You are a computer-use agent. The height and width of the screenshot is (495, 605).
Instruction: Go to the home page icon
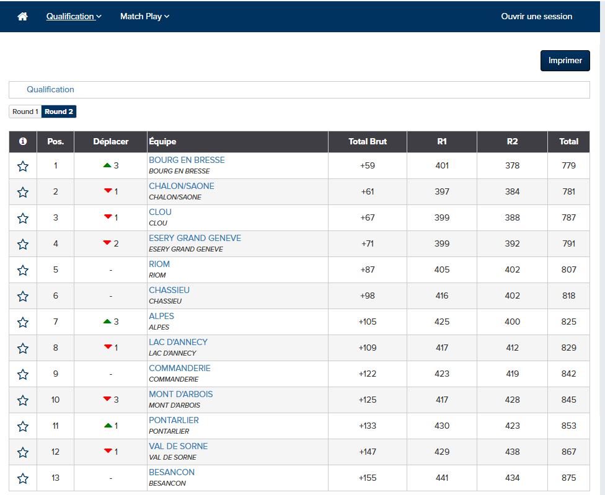coord(22,17)
